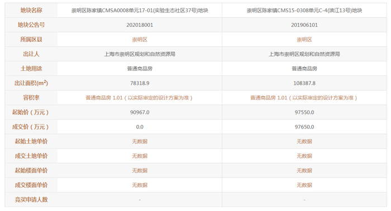Image resolution: width=391 pixels, height=211 pixels.
Task: Click the area value 108387.8
Action: coord(304,83)
